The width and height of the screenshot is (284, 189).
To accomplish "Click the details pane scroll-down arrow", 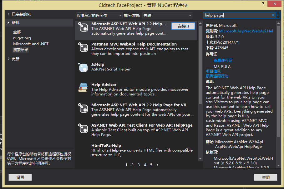I will coord(278,165).
